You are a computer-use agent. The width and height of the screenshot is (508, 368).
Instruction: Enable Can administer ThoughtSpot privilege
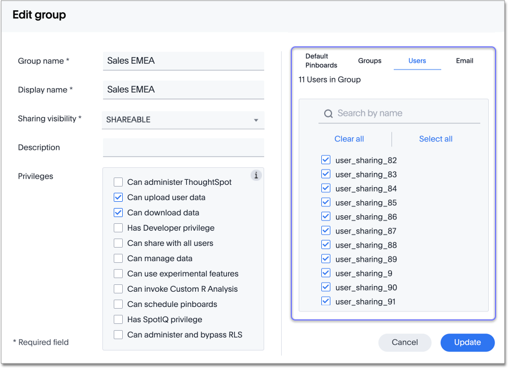coord(118,182)
